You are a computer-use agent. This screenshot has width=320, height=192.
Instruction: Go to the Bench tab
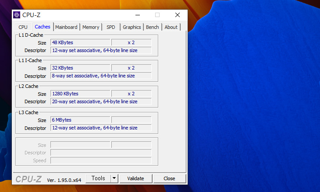coord(153,27)
